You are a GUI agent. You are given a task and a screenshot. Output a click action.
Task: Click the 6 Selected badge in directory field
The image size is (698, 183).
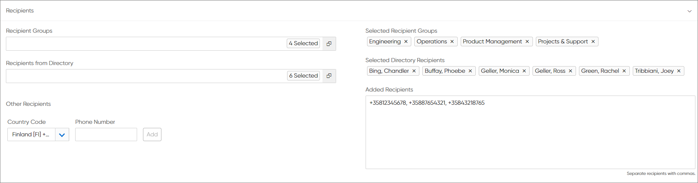click(303, 76)
